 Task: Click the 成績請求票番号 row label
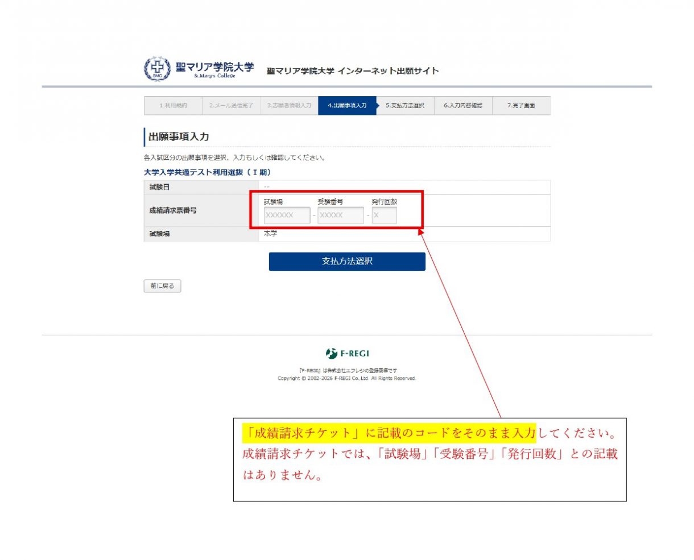click(173, 210)
